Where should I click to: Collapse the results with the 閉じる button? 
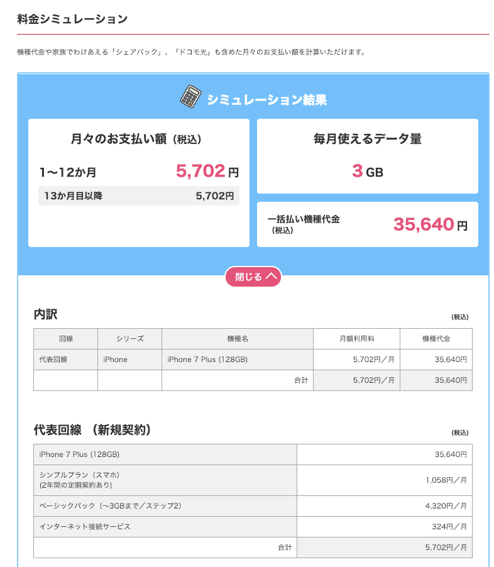pyautogui.click(x=253, y=277)
